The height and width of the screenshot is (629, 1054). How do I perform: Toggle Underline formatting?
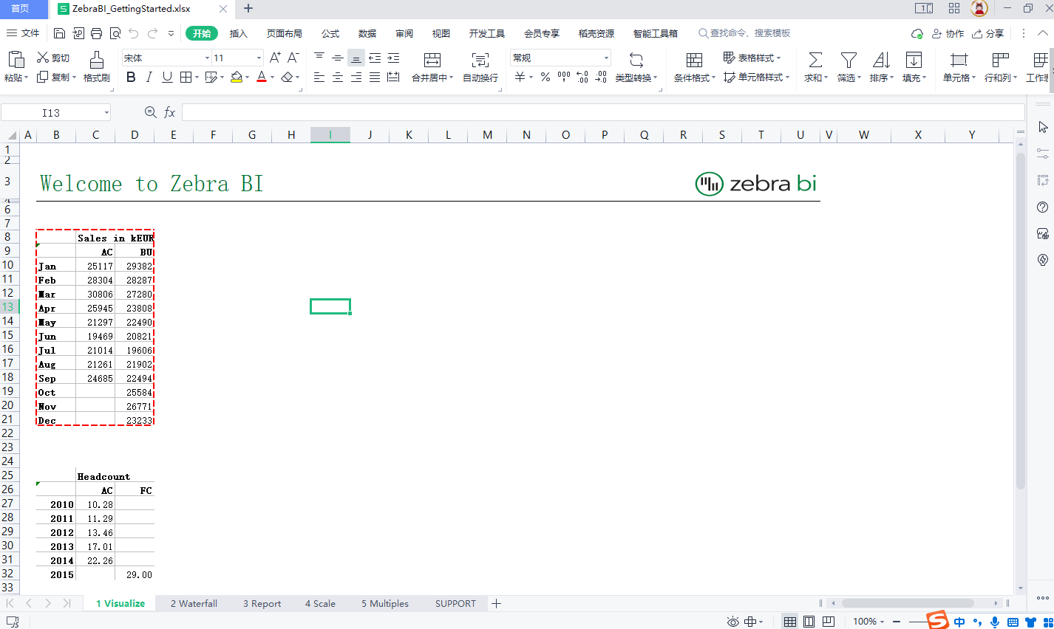click(x=167, y=77)
